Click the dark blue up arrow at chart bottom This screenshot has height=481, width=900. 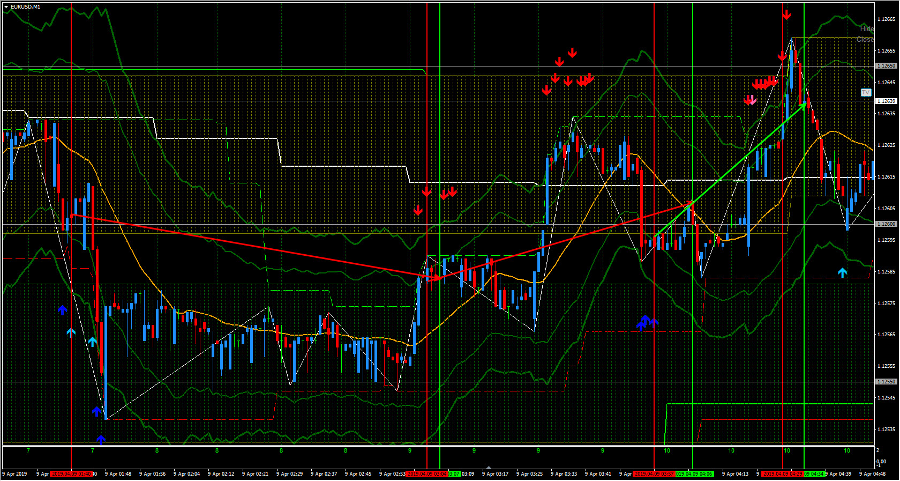click(x=101, y=440)
